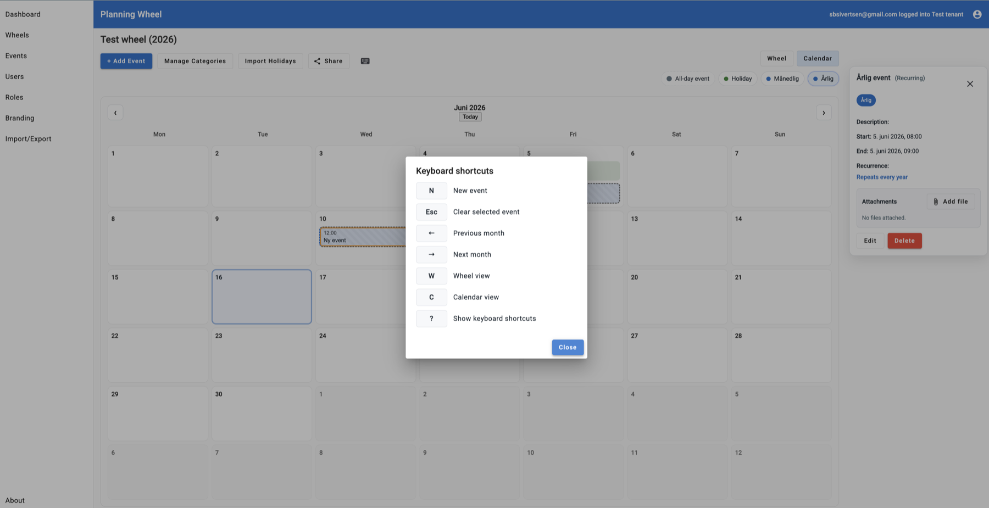Select day 22 calendar cell
This screenshot has height=508, width=989.
(158, 355)
